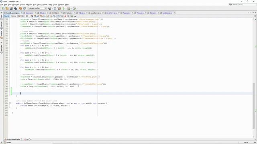Switch to the backDrop.java tab
257x144 pixels.
pyautogui.click(x=167, y=13)
